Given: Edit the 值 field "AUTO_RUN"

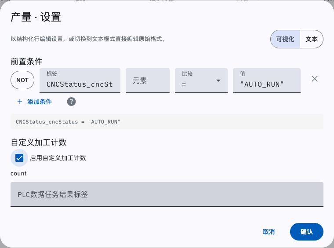Looking at the screenshot, I should [267, 80].
